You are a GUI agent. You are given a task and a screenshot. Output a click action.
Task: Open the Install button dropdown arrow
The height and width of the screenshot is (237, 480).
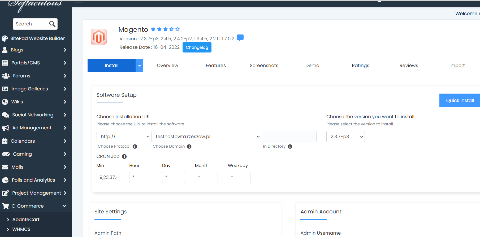[x=139, y=65]
